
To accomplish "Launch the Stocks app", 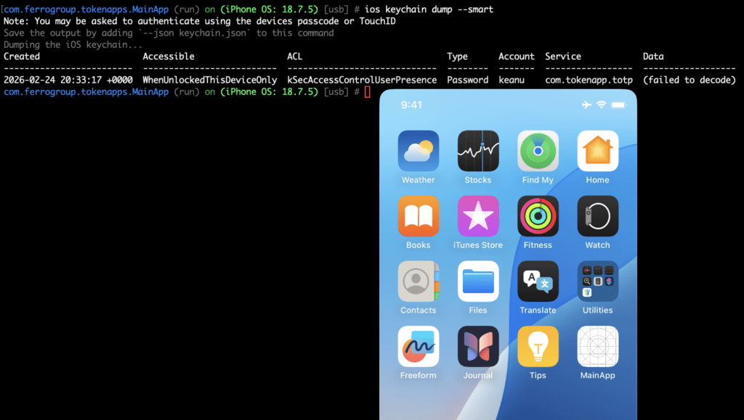I will pyautogui.click(x=478, y=151).
